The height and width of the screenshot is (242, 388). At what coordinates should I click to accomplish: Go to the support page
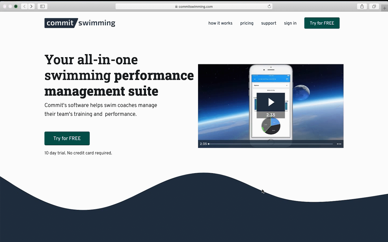click(x=269, y=23)
